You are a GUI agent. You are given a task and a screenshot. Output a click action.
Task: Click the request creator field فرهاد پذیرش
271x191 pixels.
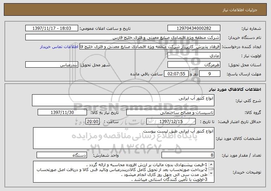coord(150,47)
